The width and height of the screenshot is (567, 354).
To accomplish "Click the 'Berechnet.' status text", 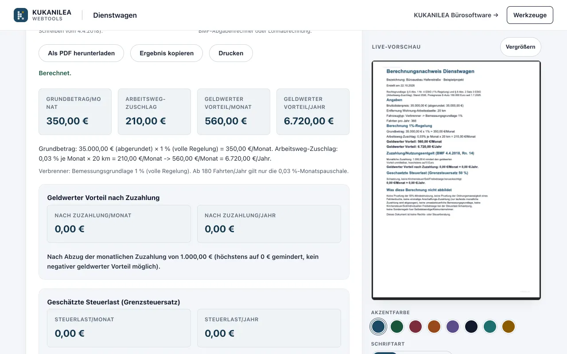I will click(x=55, y=73).
